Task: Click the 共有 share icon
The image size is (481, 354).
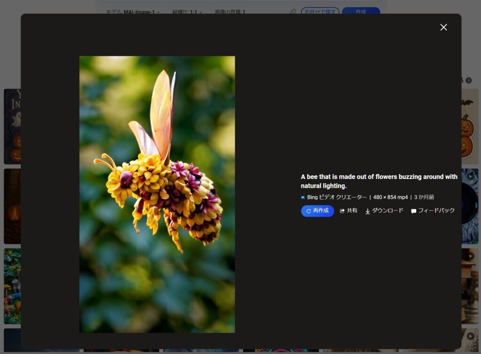Action: coord(342,211)
